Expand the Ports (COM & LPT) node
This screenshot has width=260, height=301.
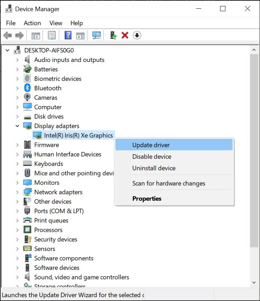[17, 211]
